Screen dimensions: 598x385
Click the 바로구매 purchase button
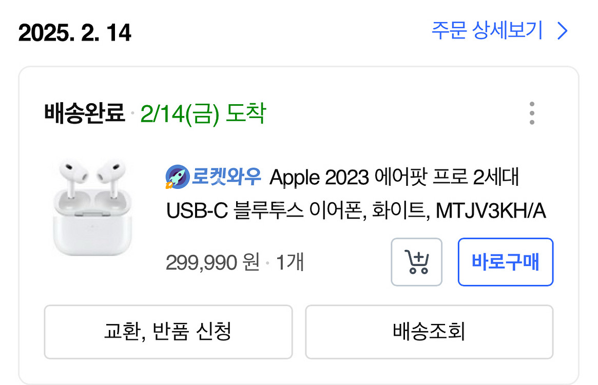click(x=505, y=262)
